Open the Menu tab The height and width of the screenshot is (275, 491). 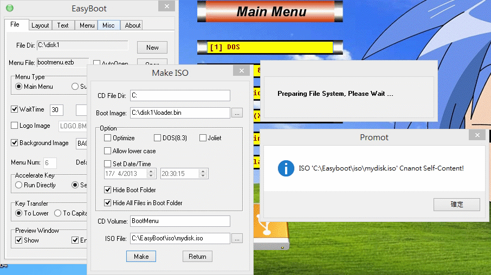tap(87, 25)
